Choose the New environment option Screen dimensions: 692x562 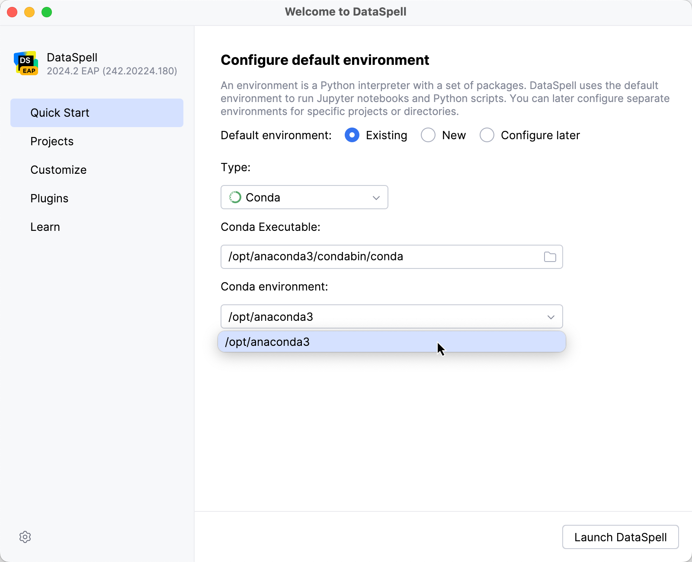[428, 135]
